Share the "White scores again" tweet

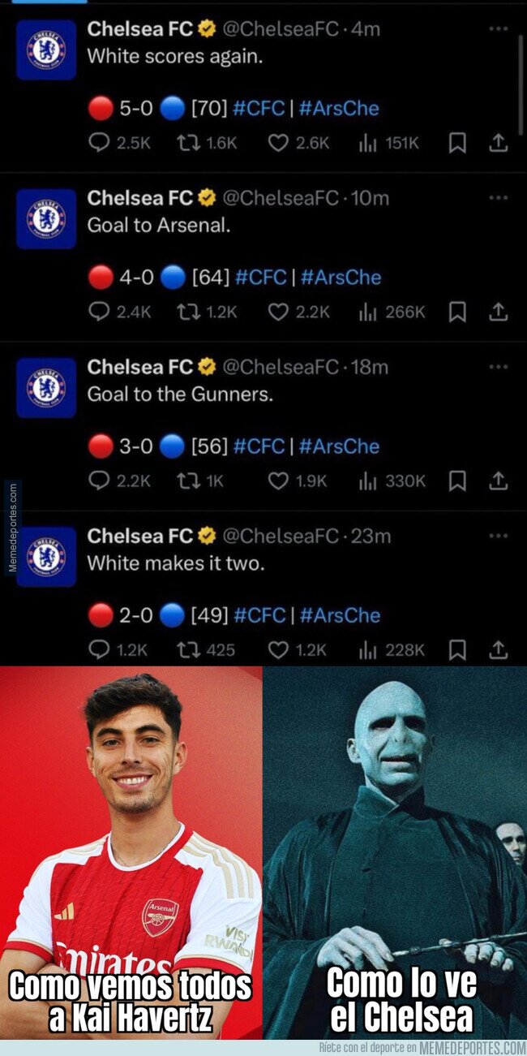tap(499, 143)
